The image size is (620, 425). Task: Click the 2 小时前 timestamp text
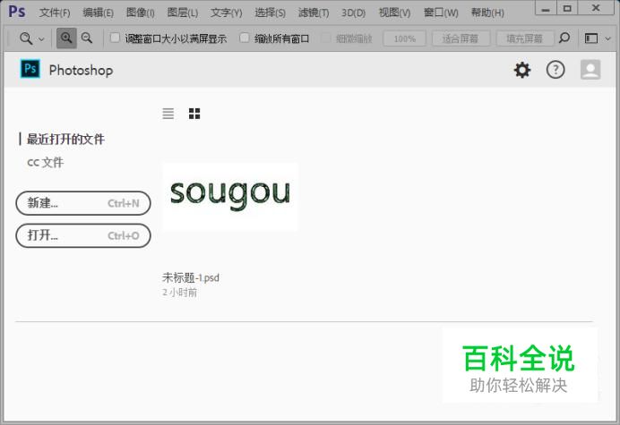click(179, 293)
